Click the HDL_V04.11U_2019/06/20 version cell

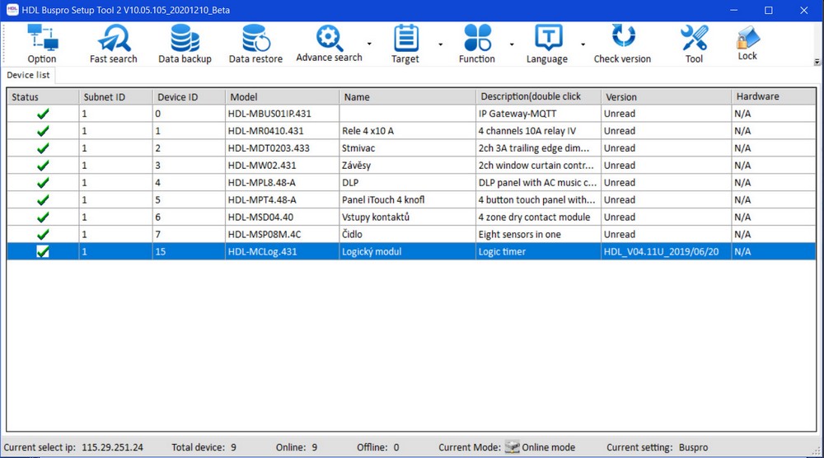tap(667, 251)
